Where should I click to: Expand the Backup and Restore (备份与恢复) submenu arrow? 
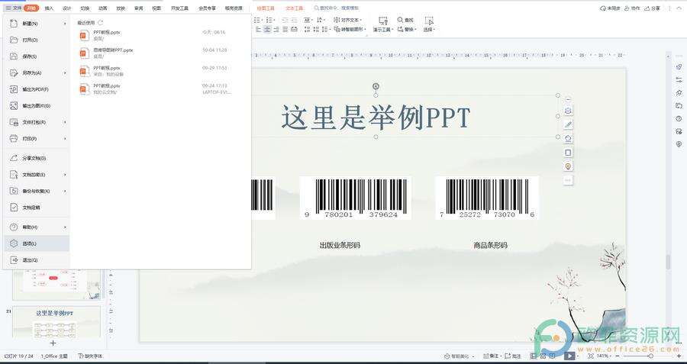pyautogui.click(x=65, y=191)
